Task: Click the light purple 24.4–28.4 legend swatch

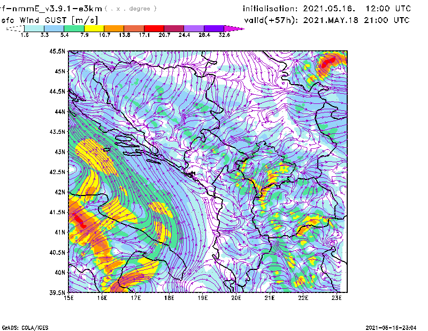Action: pyautogui.click(x=194, y=28)
